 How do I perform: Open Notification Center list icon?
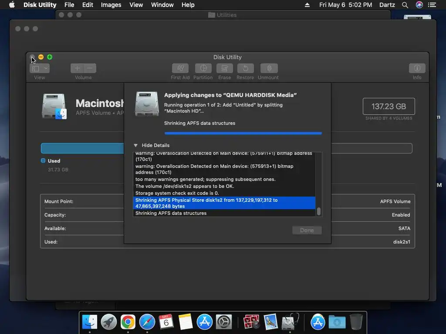click(x=432, y=5)
